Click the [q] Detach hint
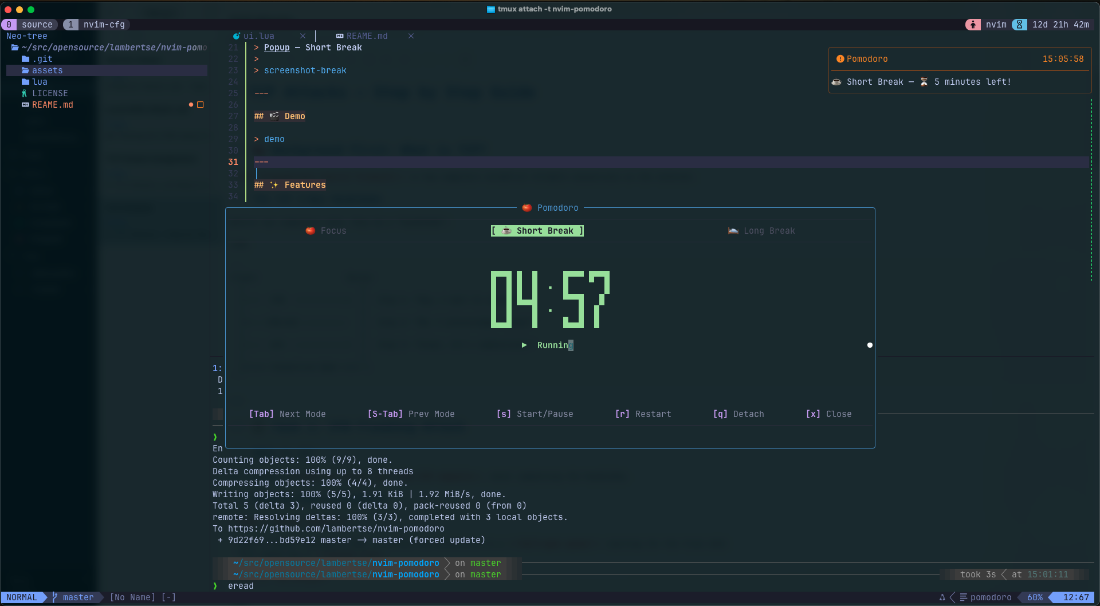The image size is (1100, 606). point(738,414)
